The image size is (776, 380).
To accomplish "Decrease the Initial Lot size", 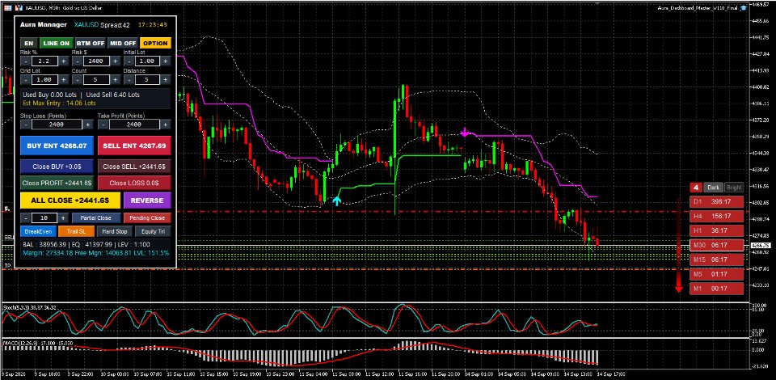I will click(129, 61).
